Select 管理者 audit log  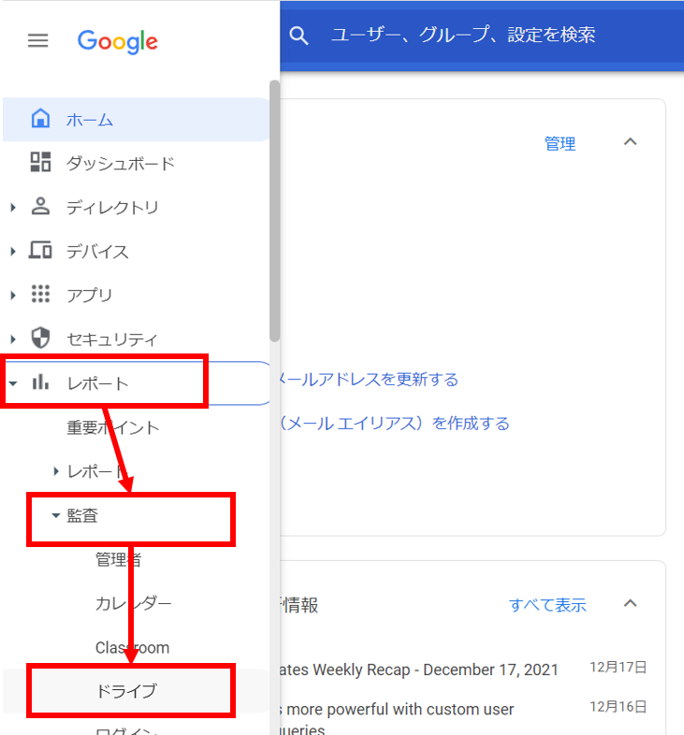[x=118, y=559]
